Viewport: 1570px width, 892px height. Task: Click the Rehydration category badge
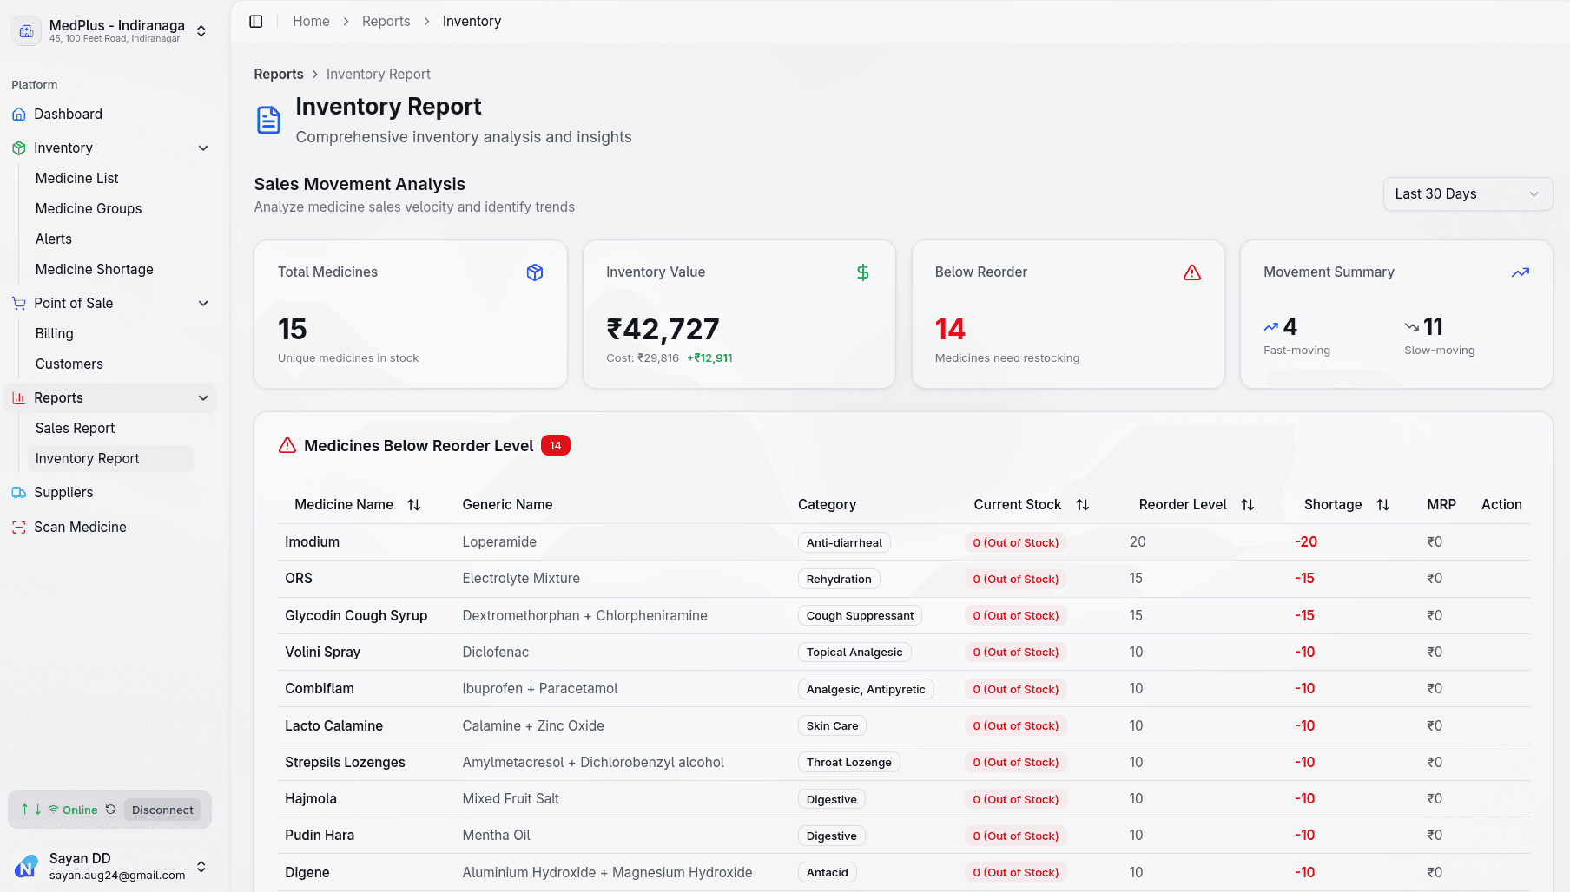[x=839, y=579]
